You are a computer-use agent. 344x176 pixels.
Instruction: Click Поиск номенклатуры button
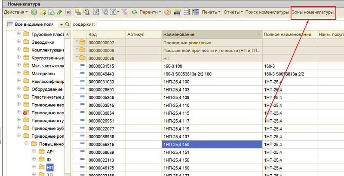coord(267,12)
